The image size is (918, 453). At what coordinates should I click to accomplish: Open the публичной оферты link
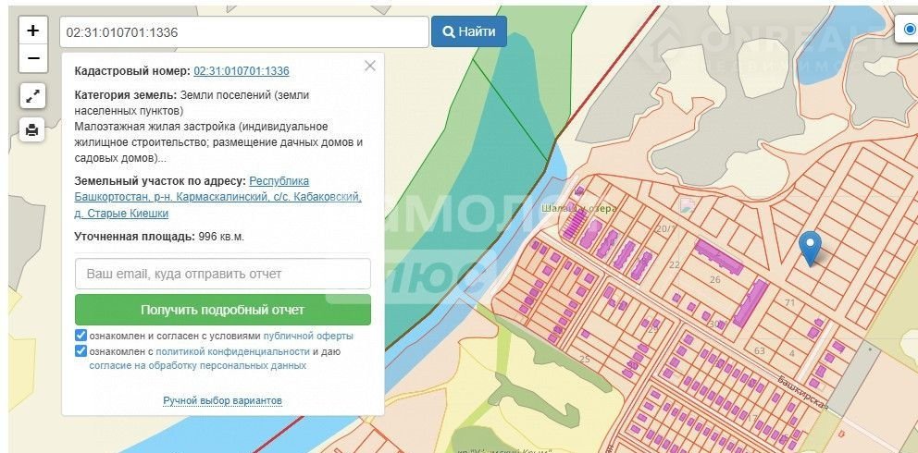308,337
